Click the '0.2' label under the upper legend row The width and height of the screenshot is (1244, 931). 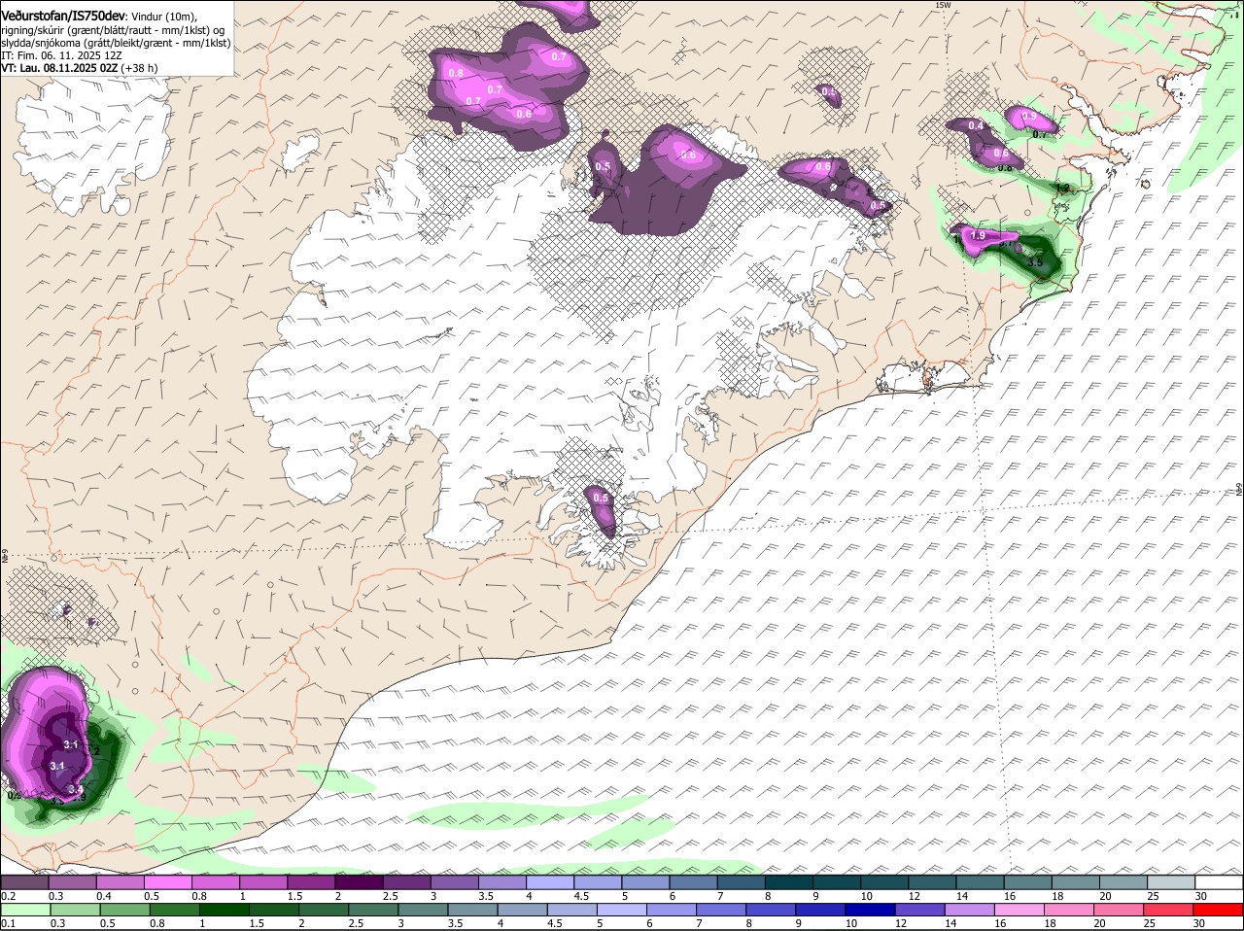pyautogui.click(x=8, y=896)
